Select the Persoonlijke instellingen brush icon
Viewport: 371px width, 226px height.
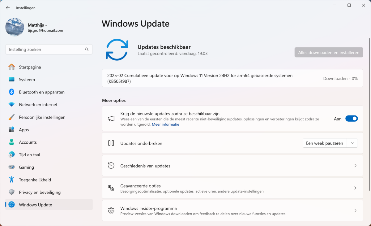(x=11, y=117)
